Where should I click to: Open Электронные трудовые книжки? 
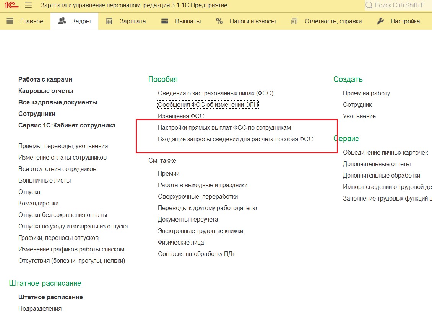pyautogui.click(x=201, y=231)
